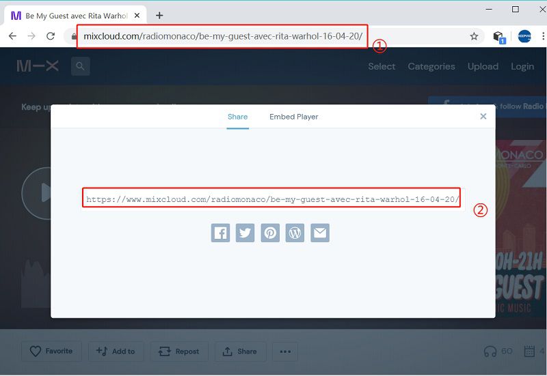Open the Mixcloud search icon
Viewport: 547px width, 376px height.
80,66
